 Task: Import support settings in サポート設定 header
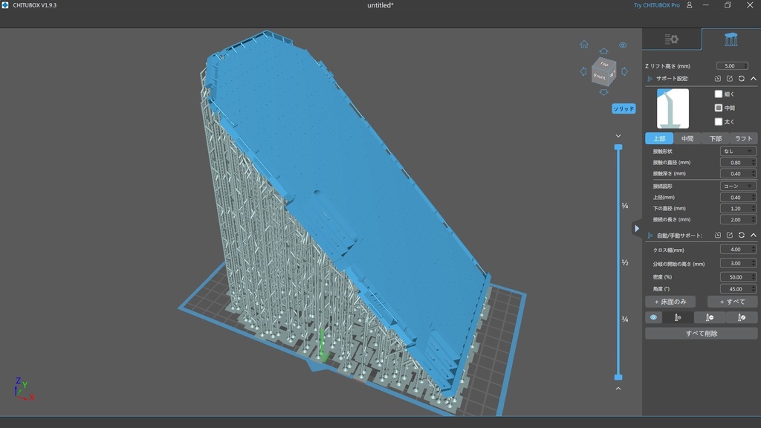718,79
